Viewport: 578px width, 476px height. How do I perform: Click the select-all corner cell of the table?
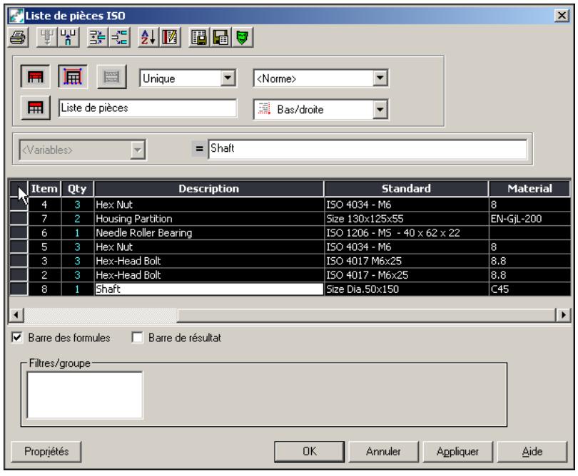[x=19, y=189]
